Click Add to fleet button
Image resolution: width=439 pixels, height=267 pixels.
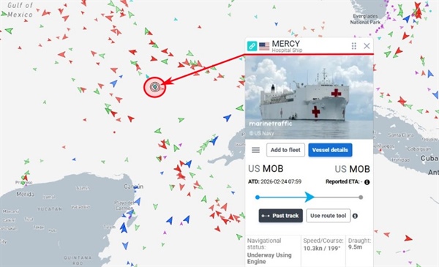[x=285, y=150]
